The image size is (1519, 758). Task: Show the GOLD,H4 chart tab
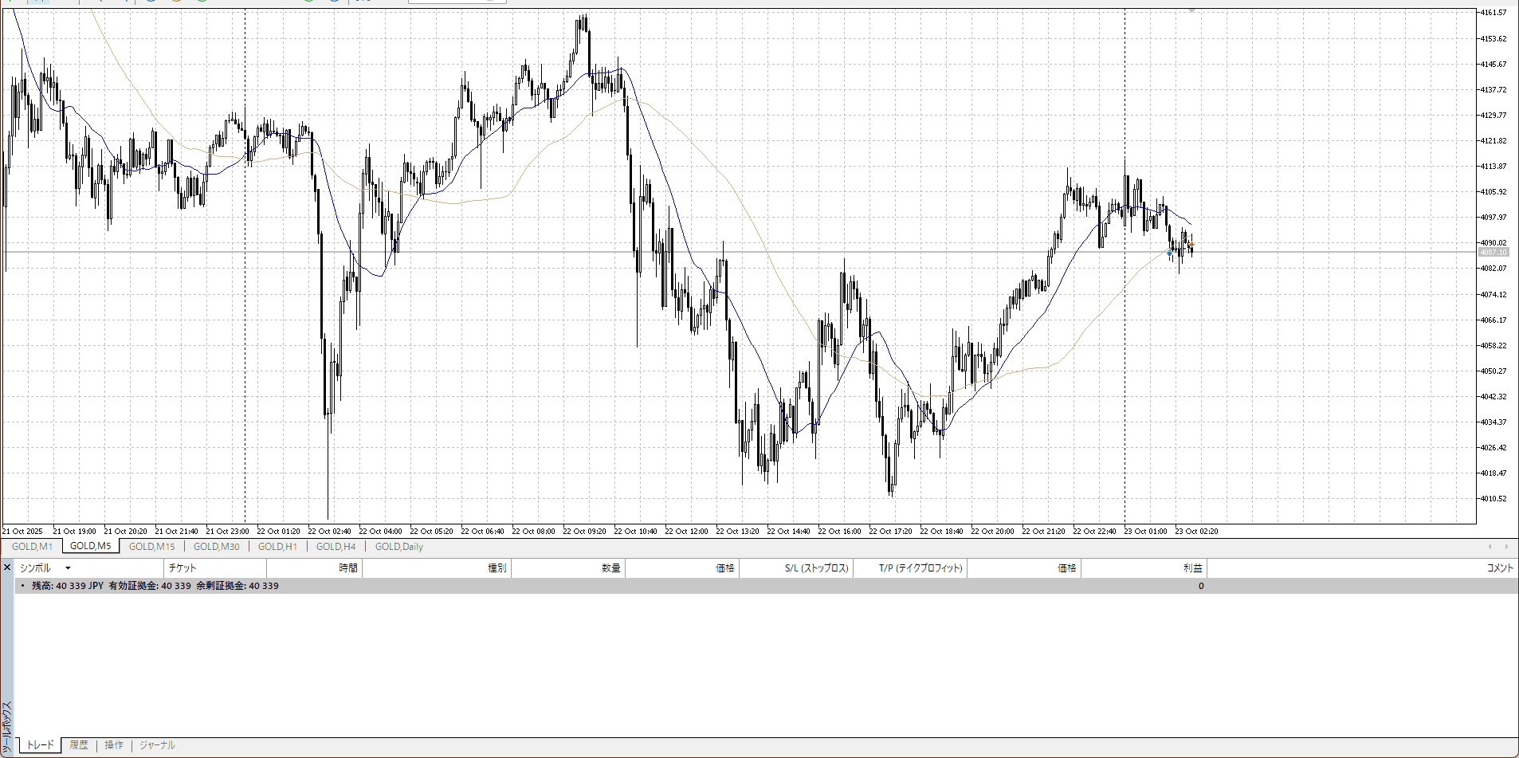(336, 547)
